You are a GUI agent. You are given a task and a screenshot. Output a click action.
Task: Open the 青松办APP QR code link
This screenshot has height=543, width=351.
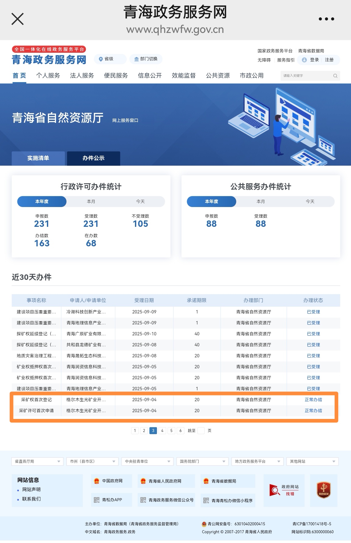[112, 500]
